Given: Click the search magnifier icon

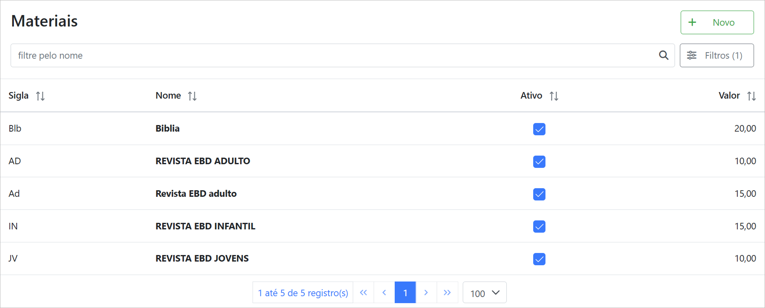Looking at the screenshot, I should (x=664, y=55).
